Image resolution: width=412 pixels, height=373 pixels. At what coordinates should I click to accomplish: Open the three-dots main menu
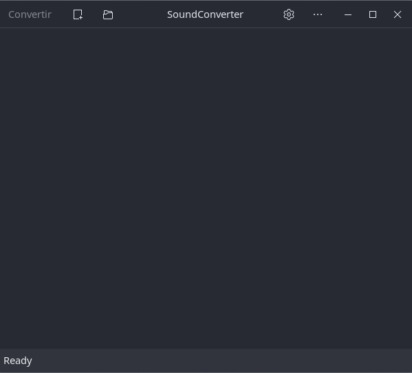tap(318, 14)
